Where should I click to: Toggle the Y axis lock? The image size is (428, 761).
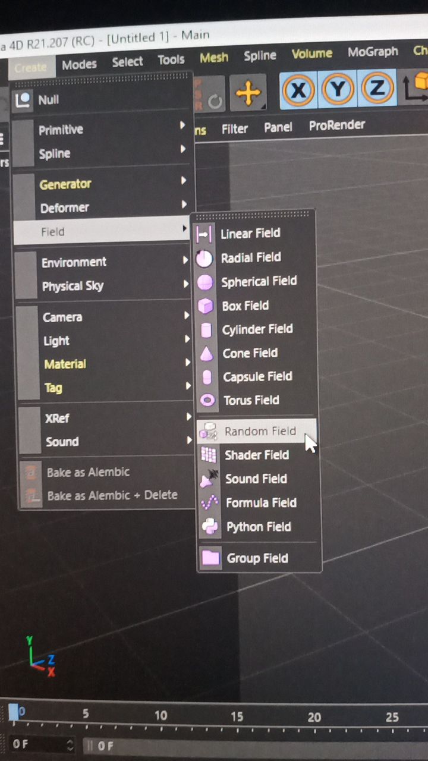coord(338,89)
